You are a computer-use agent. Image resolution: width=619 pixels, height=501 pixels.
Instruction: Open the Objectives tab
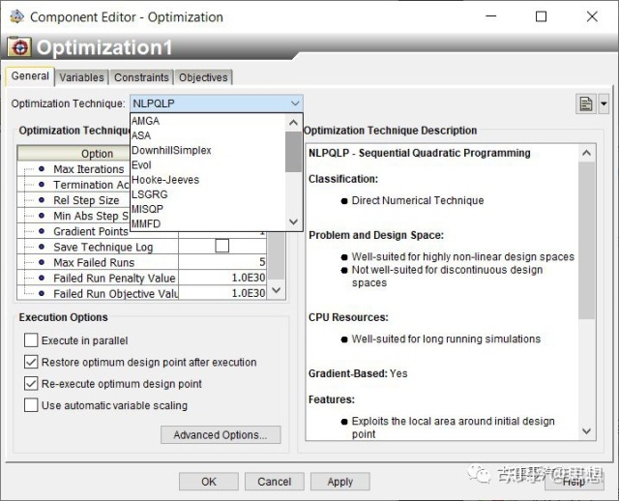point(203,77)
